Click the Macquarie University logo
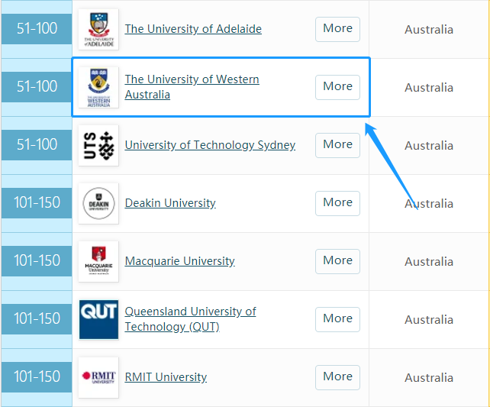The width and height of the screenshot is (490, 407). point(98,261)
